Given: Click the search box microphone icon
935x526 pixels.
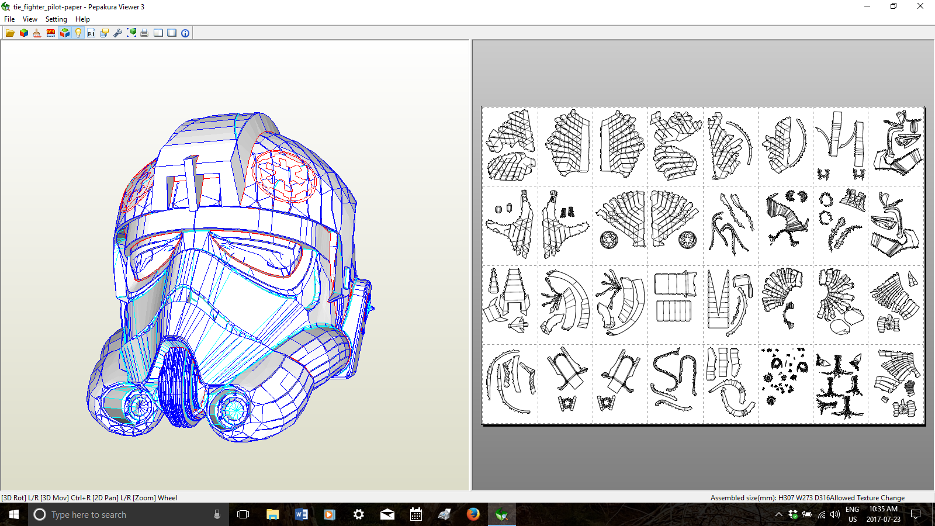Looking at the screenshot, I should tap(217, 514).
